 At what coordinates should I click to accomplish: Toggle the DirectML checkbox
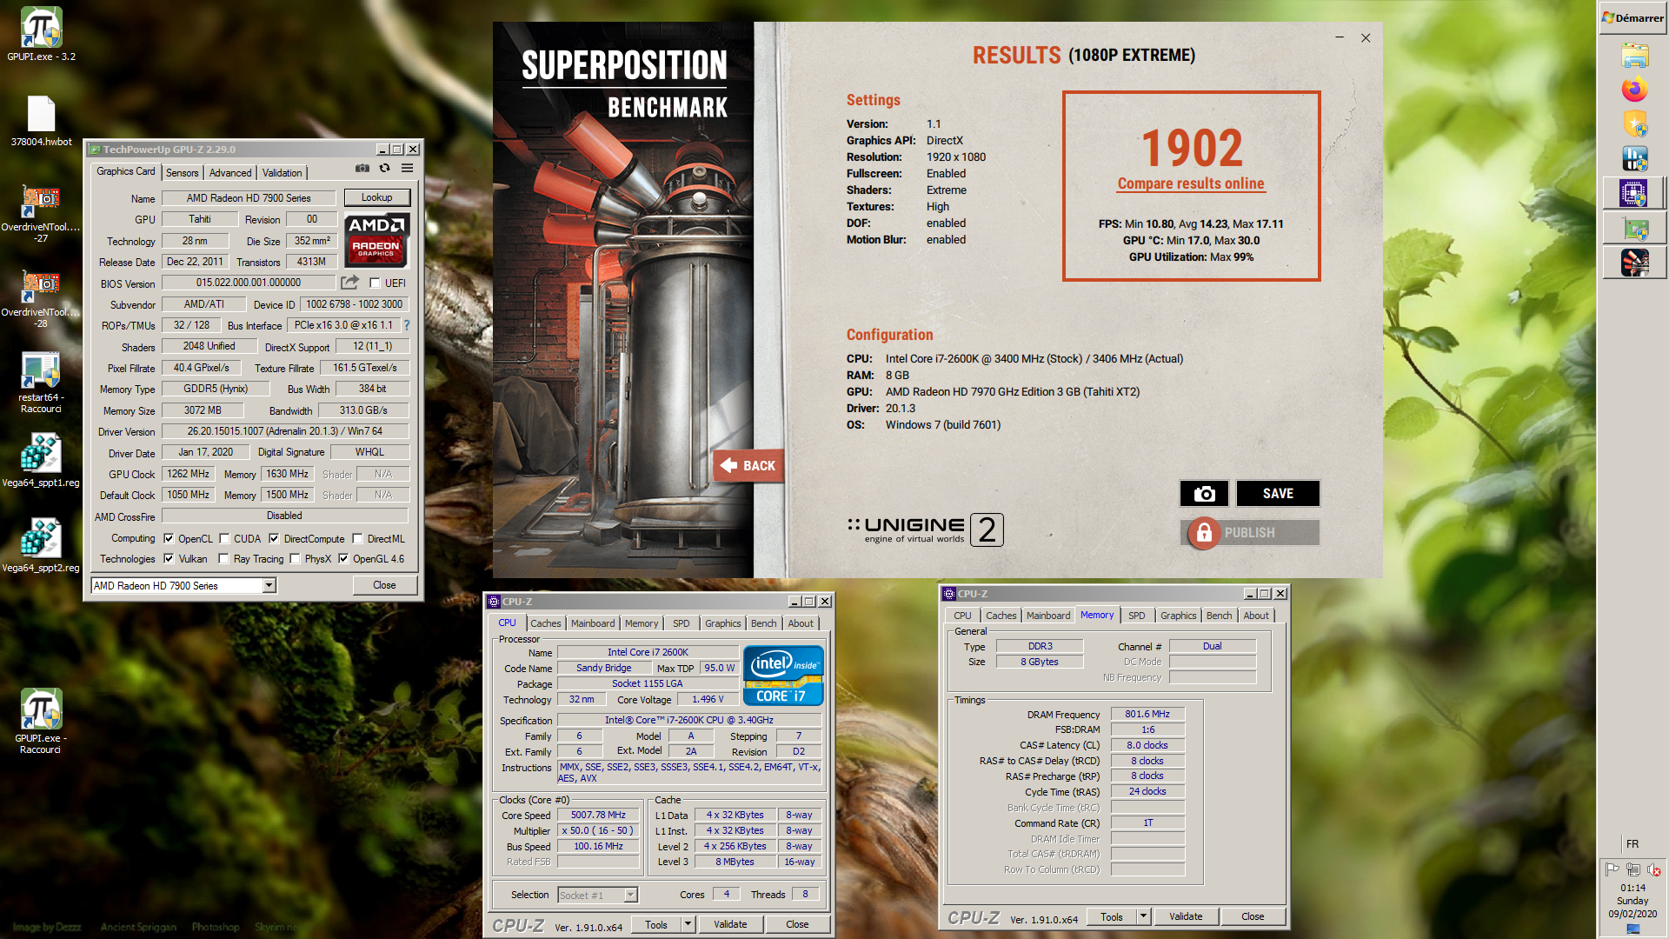click(357, 538)
